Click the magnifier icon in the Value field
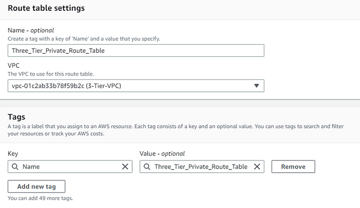 coord(148,167)
